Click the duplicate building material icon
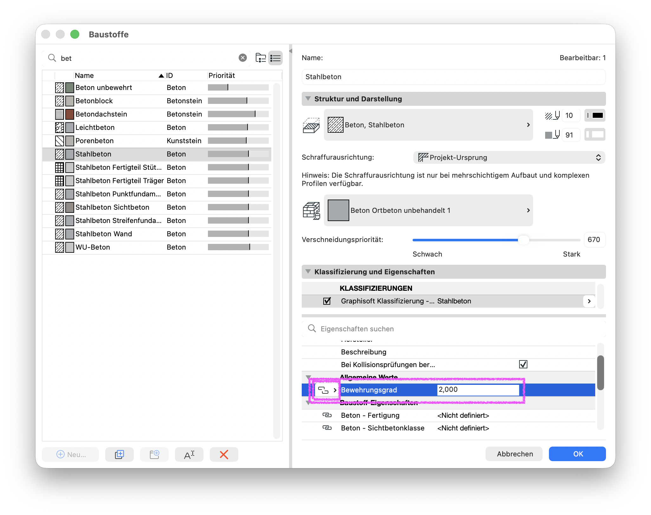Screen dimensions: 651x515 (119, 455)
